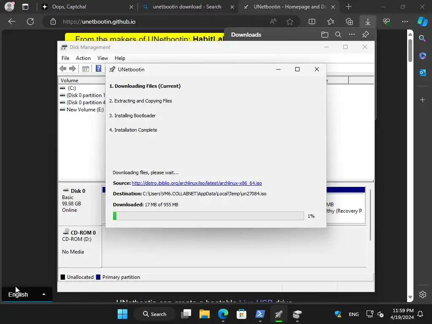
Task: Toggle split screen icon in Edge toolbar
Action: pyautogui.click(x=312, y=22)
